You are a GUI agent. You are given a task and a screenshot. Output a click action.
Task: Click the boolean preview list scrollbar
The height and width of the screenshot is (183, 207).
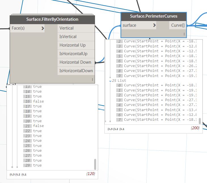point(95,164)
